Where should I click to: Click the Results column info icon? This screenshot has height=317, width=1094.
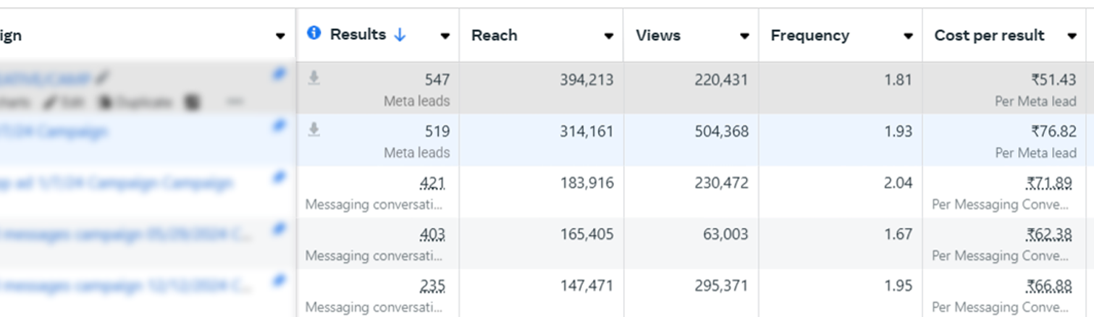[x=314, y=33]
